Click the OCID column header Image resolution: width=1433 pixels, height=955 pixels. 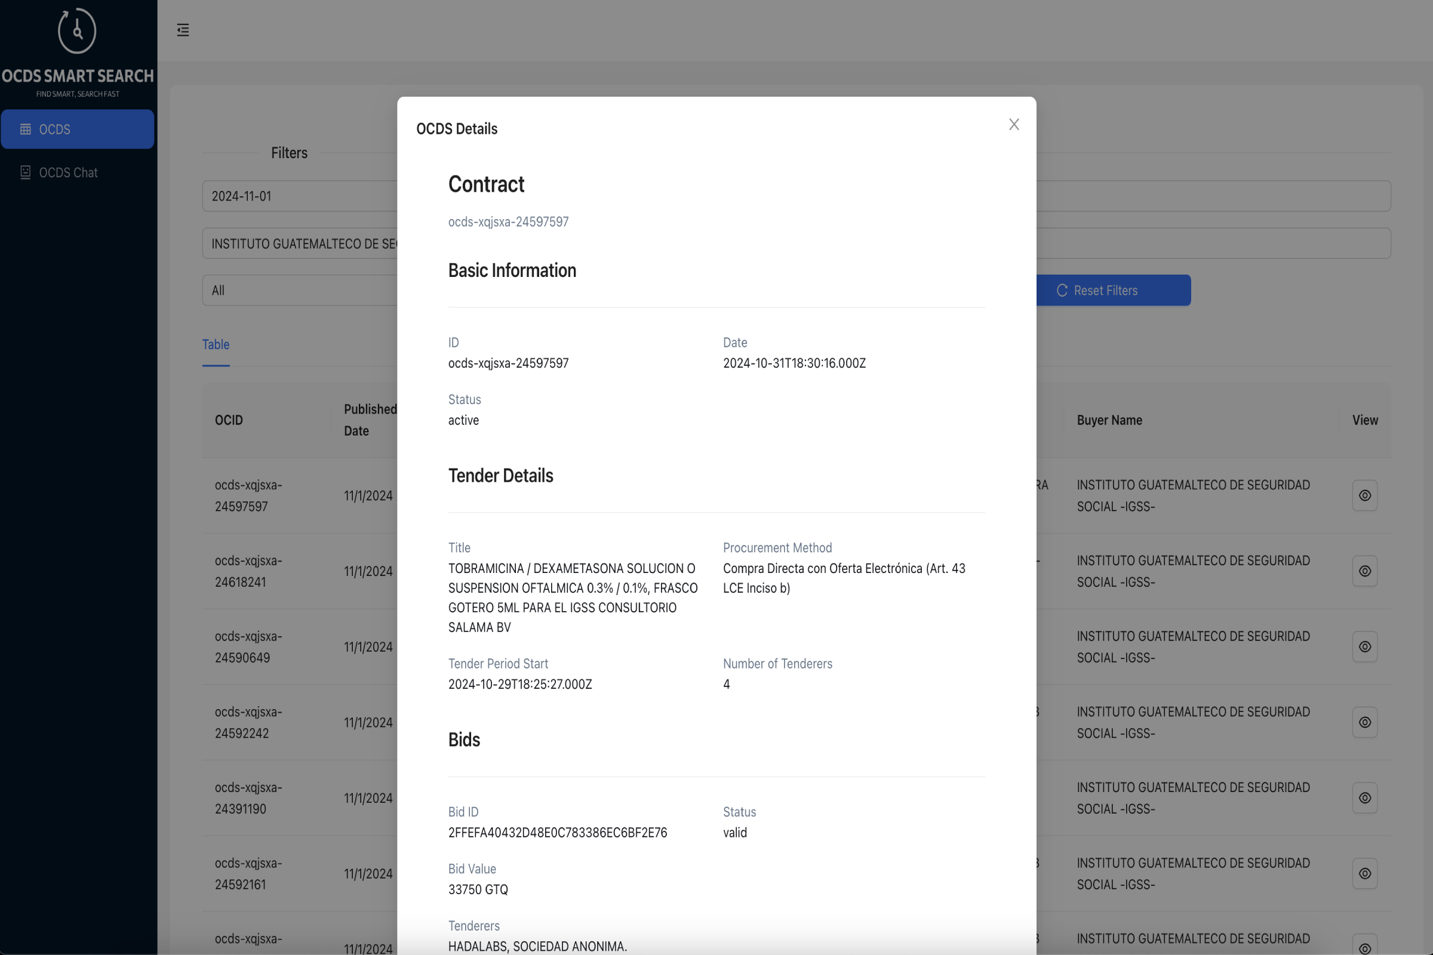pos(229,420)
